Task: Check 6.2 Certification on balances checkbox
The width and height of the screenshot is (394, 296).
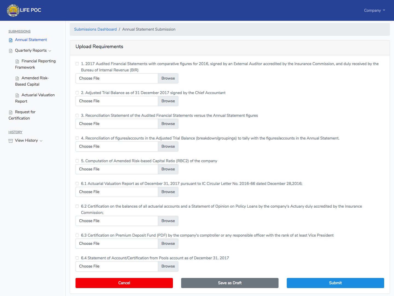Action: click(77, 206)
